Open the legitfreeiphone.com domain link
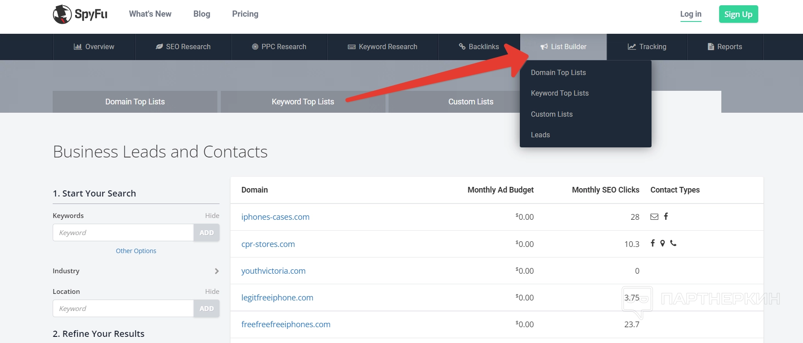The width and height of the screenshot is (803, 343). click(277, 298)
